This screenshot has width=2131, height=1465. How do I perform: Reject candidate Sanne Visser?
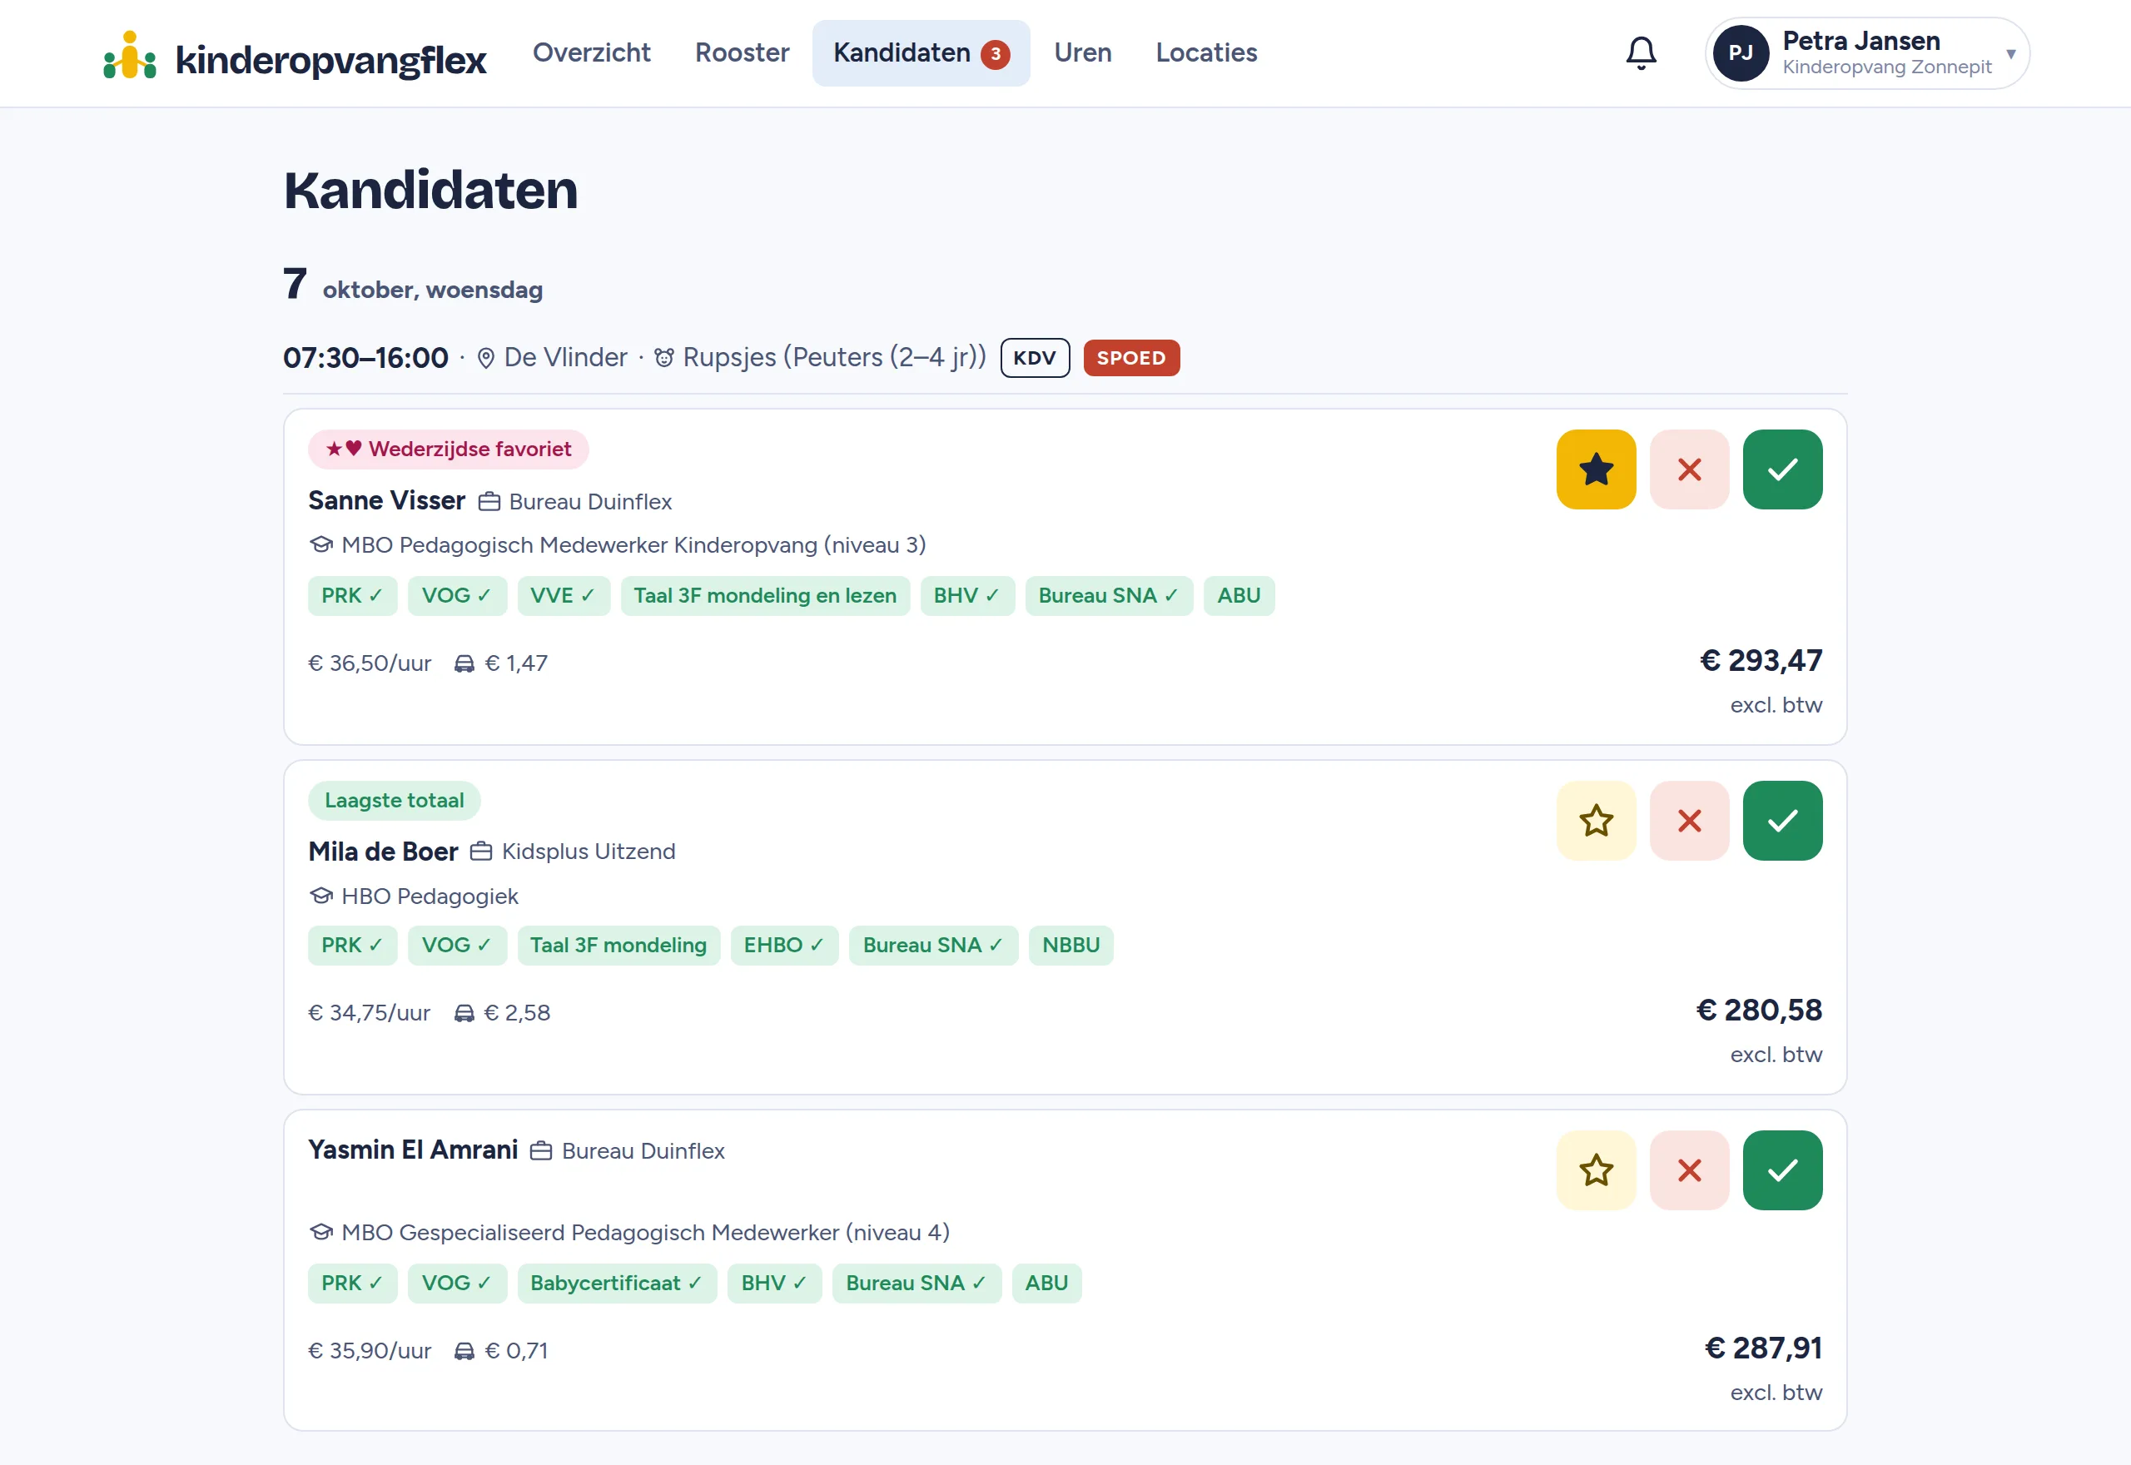click(1690, 469)
